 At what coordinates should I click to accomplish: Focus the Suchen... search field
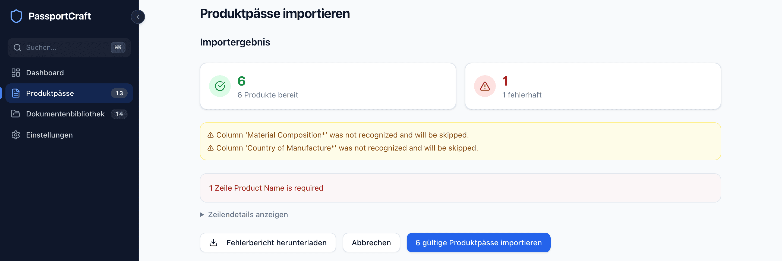pyautogui.click(x=69, y=48)
